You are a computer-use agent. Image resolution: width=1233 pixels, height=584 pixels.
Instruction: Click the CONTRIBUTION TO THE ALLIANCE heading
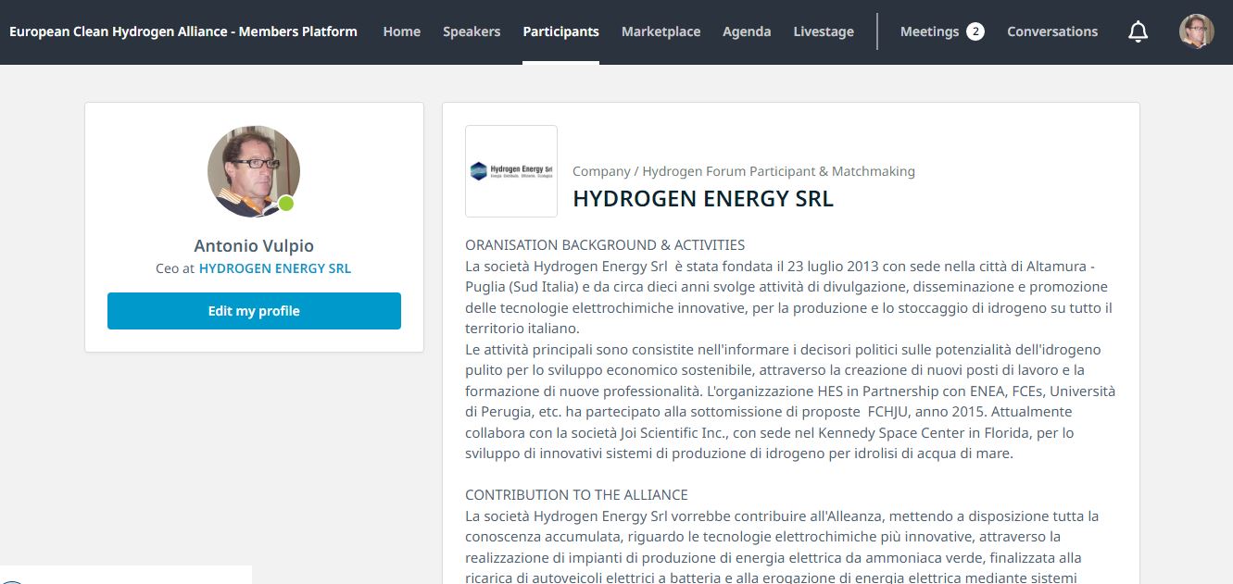[576, 495]
